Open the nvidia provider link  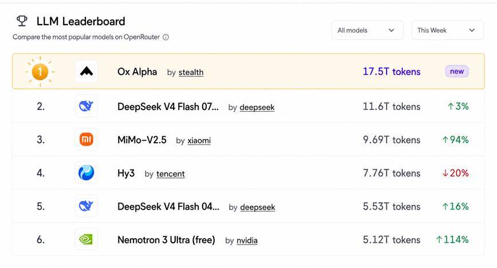pyautogui.click(x=247, y=241)
